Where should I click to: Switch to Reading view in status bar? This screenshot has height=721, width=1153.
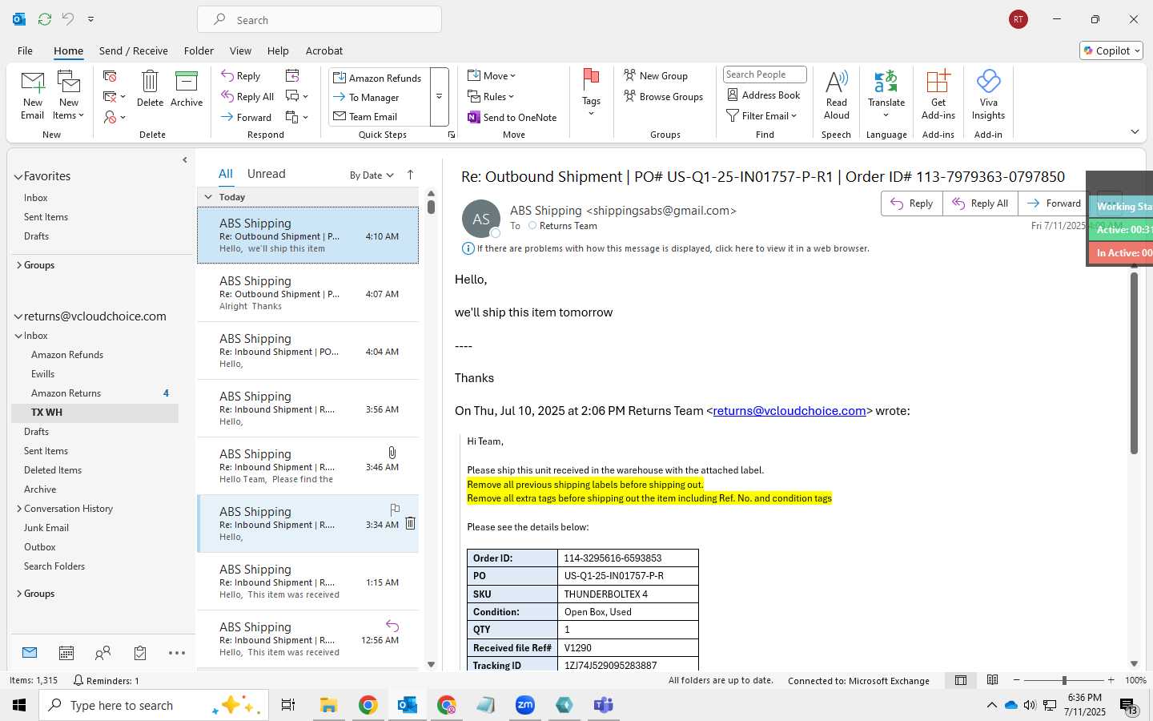point(993,680)
